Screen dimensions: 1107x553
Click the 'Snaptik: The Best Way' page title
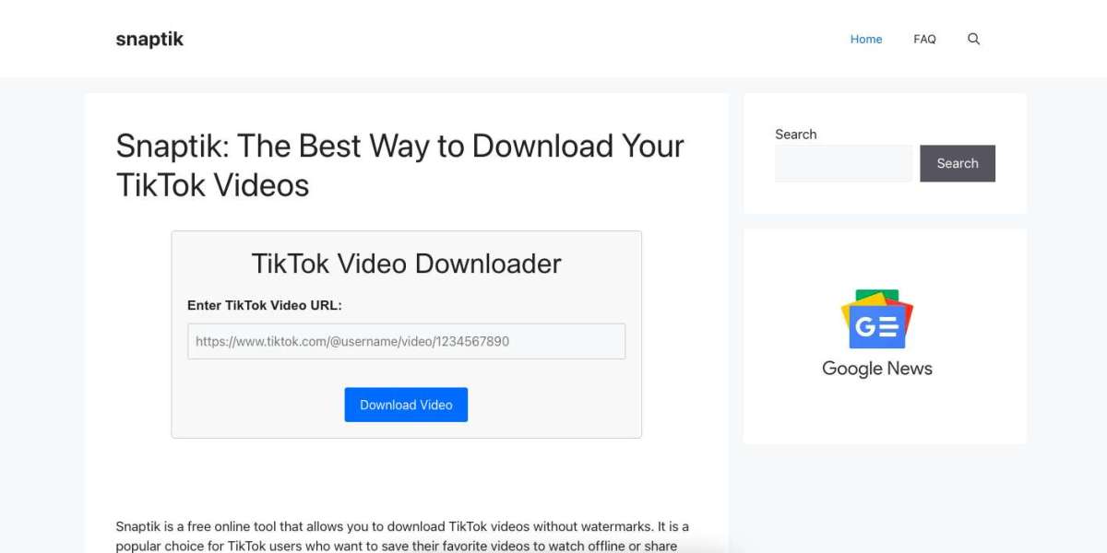399,165
